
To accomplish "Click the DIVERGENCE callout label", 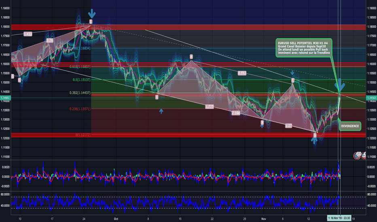I will click(x=350, y=126).
